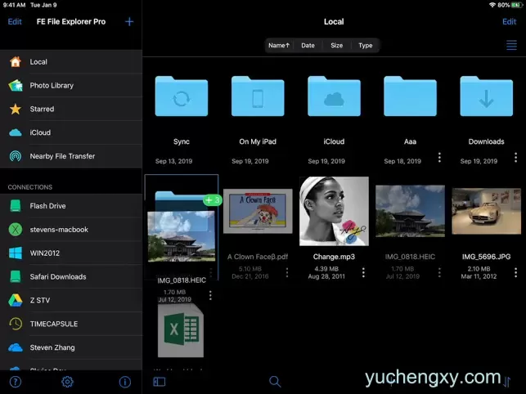
Task: Open A Clown Face pdf thumbnail
Action: (258, 211)
